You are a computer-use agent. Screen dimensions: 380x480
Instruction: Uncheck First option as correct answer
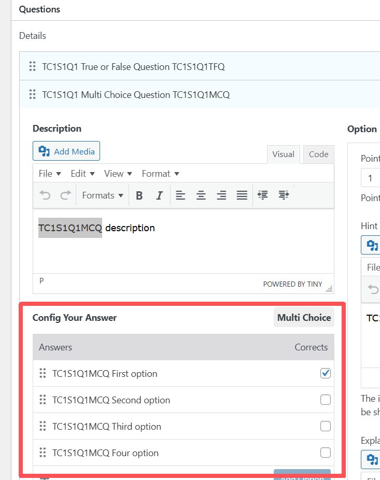(x=325, y=373)
